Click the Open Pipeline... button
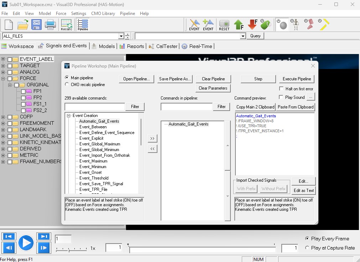 point(136,79)
